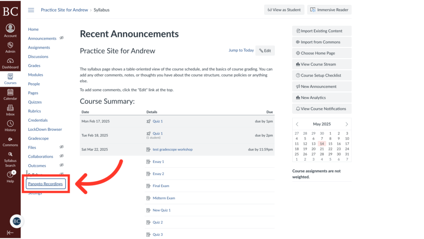The width and height of the screenshot is (424, 239).
Task: Toggle visibility for Announcements
Action: 62,38
